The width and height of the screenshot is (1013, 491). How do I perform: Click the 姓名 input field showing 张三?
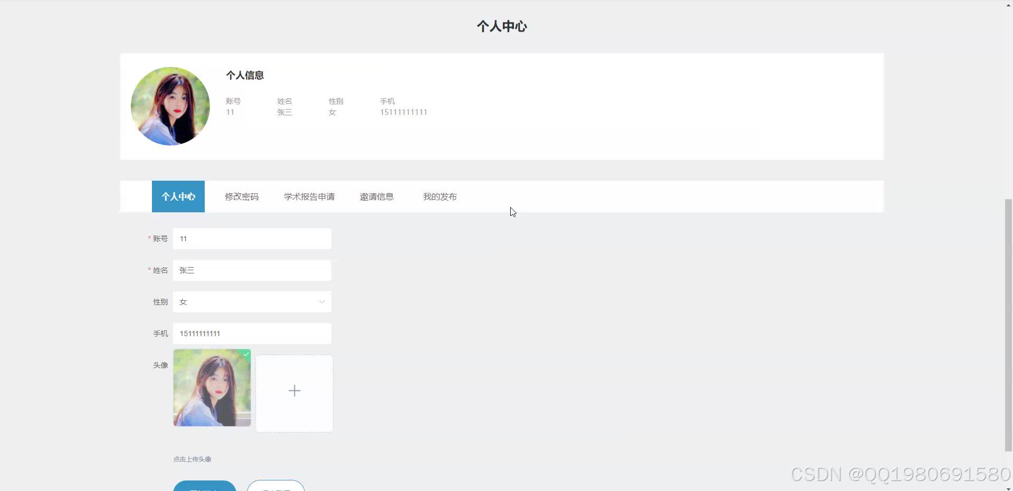[252, 270]
